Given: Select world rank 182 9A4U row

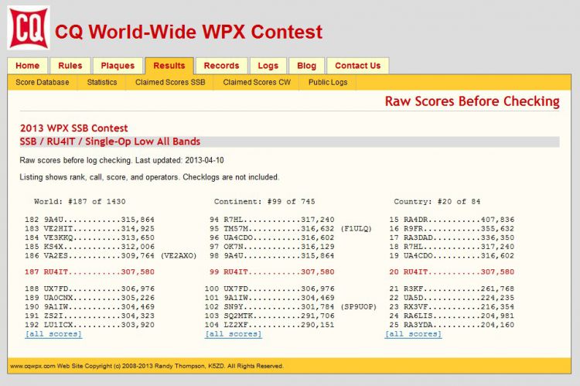Looking at the screenshot, I should (x=90, y=220).
